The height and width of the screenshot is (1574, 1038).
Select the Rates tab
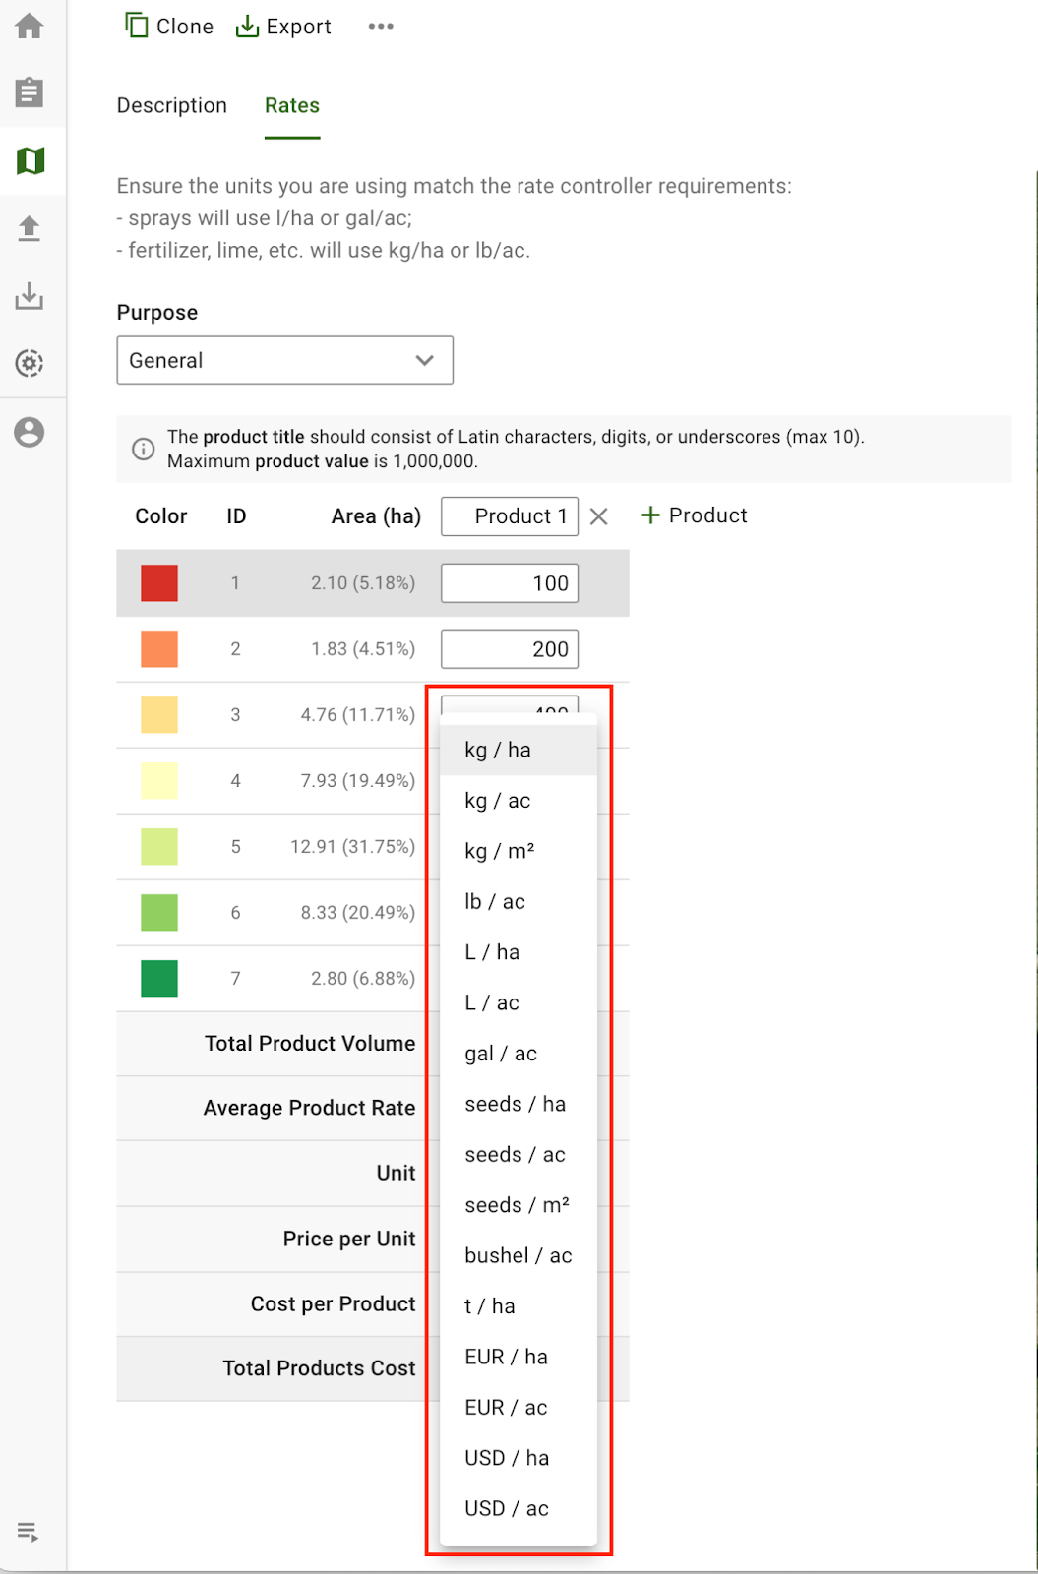[292, 106]
